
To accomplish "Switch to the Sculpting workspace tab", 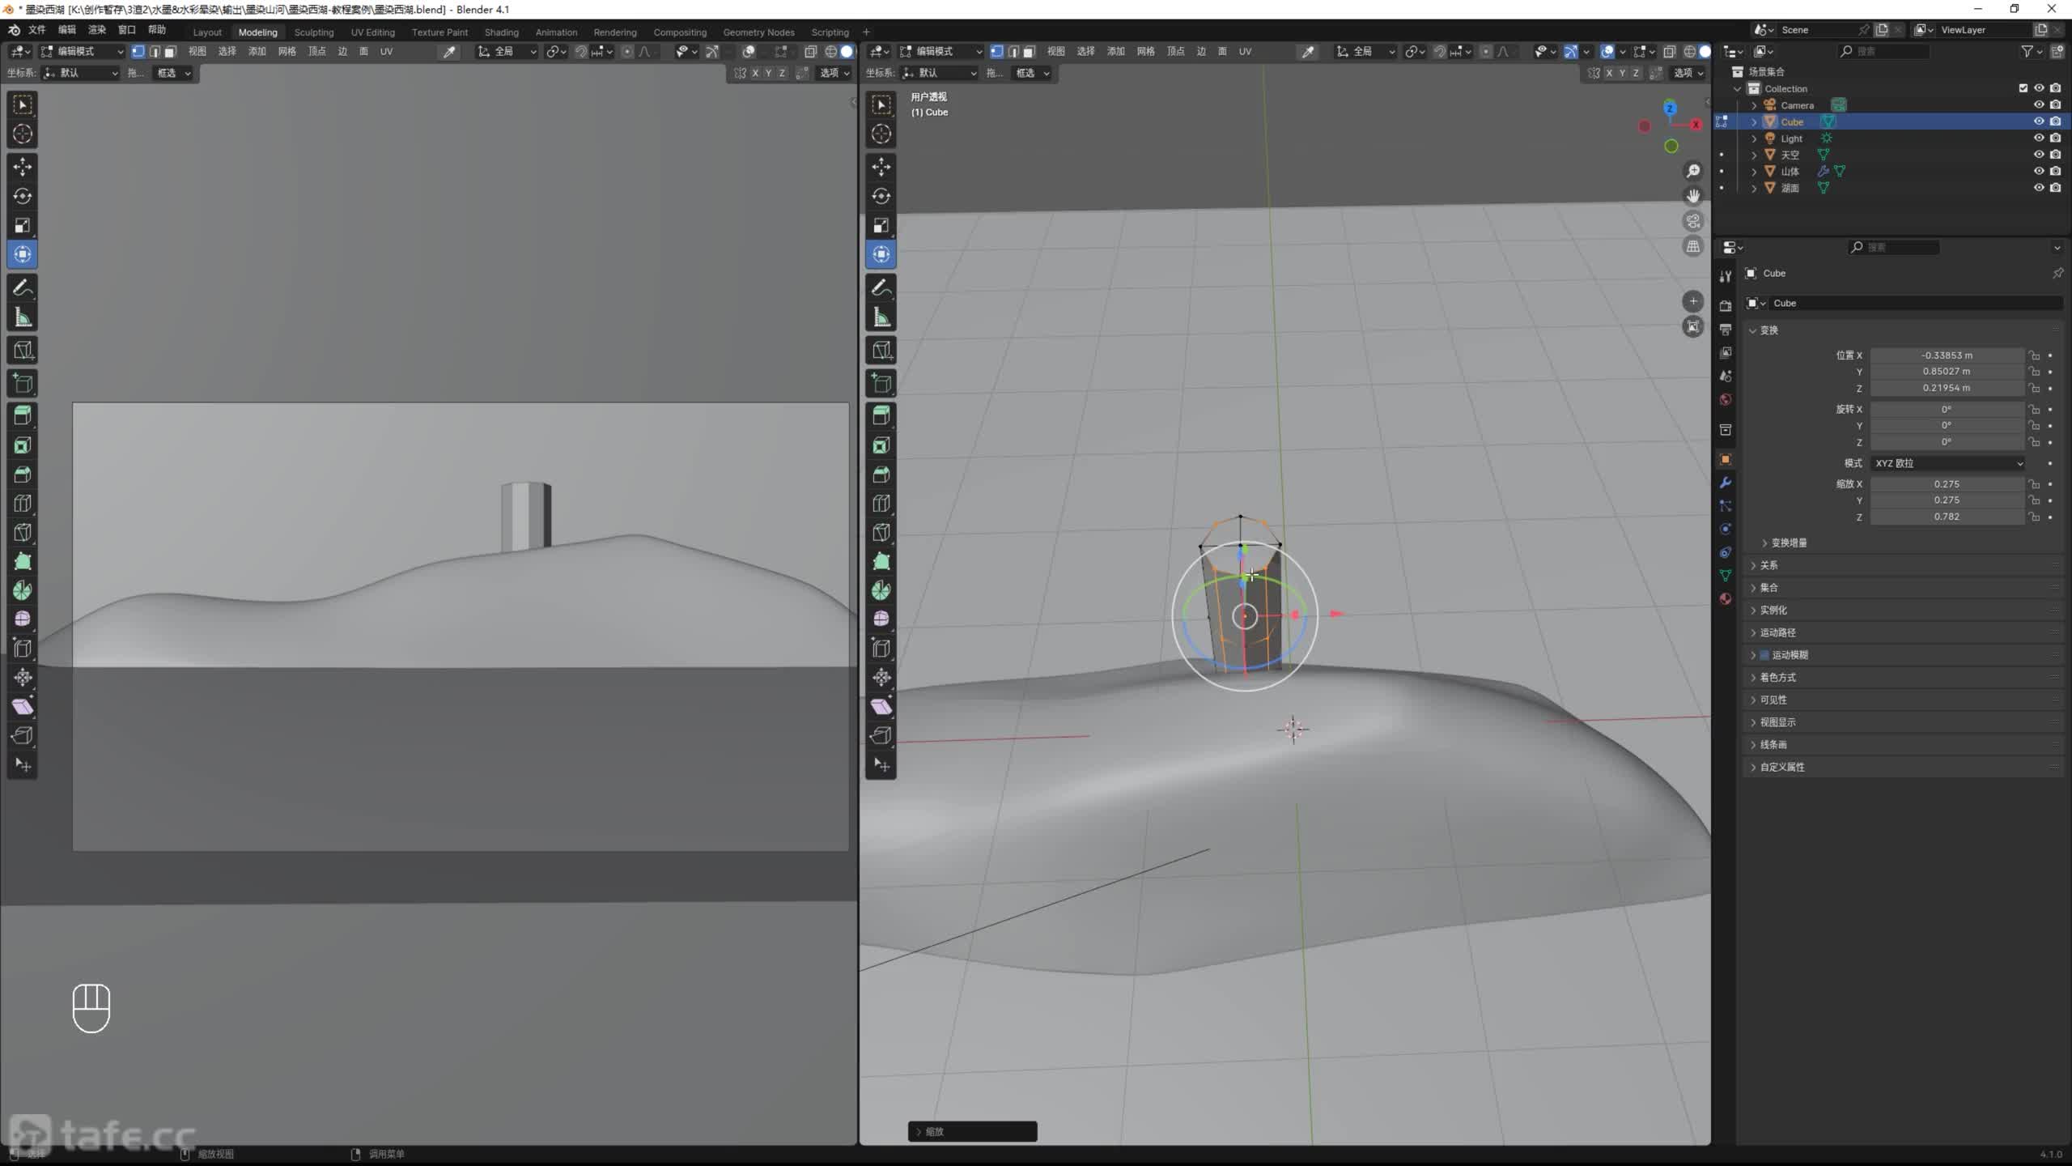I will [313, 32].
